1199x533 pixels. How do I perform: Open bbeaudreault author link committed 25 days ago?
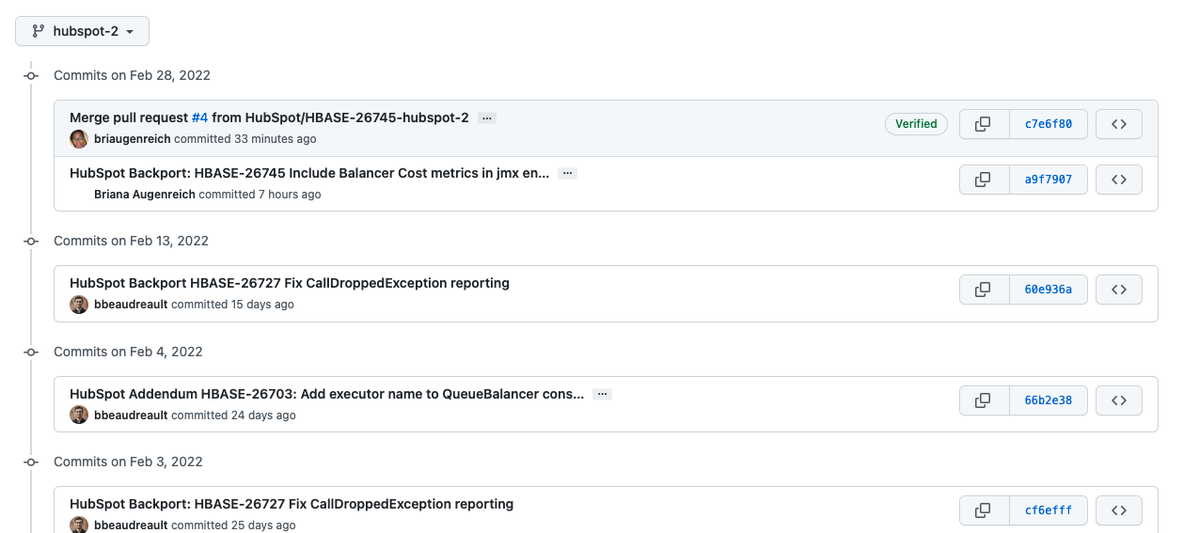tap(131, 525)
